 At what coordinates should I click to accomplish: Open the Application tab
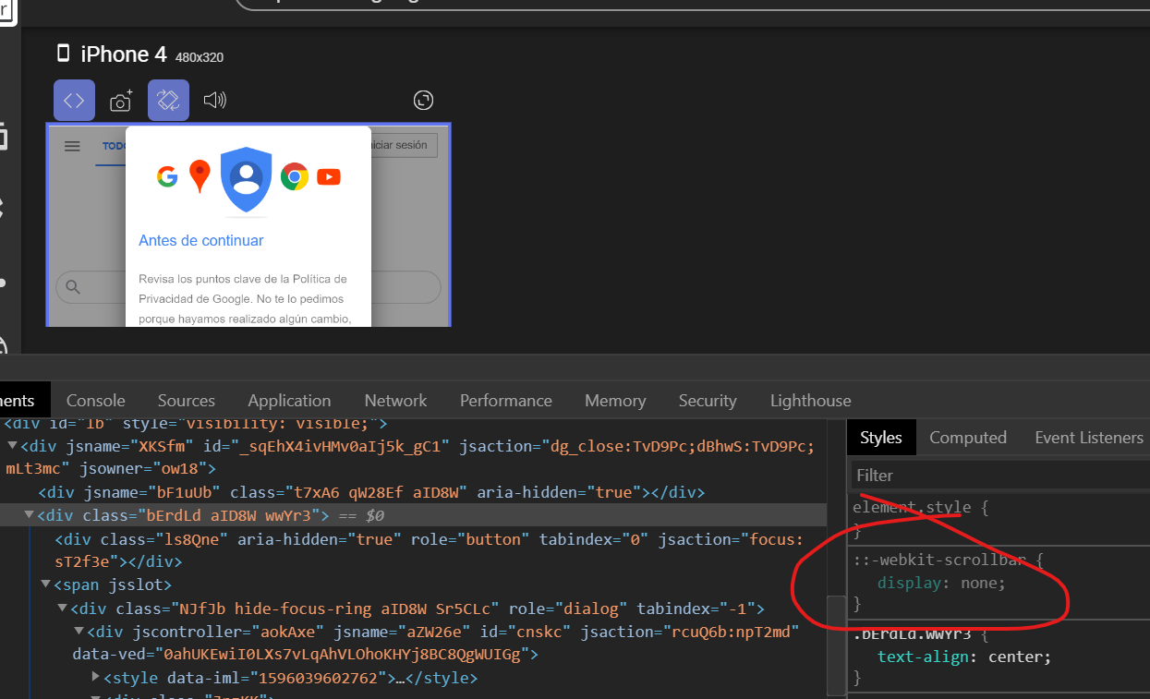coord(289,401)
